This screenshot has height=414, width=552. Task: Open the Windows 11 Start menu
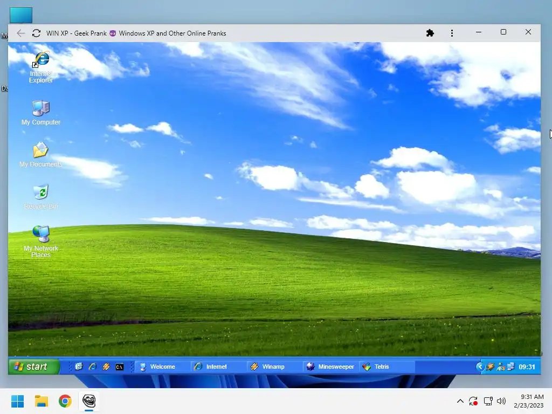pyautogui.click(x=17, y=401)
